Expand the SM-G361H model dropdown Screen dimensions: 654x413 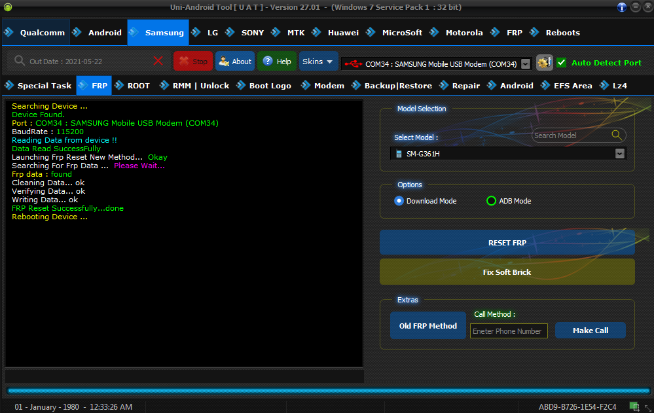[x=619, y=154]
